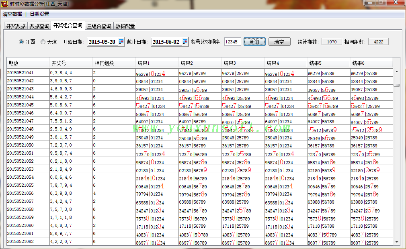Switch to the 数据查询 tab

39,26
